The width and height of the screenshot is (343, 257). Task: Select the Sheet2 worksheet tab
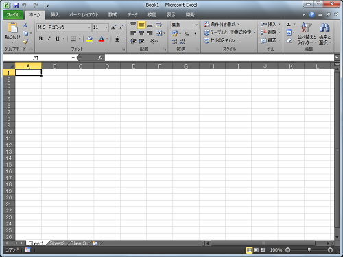click(57, 243)
